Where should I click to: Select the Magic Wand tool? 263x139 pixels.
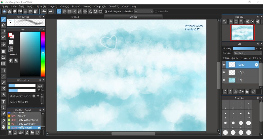[x=3, y=83]
